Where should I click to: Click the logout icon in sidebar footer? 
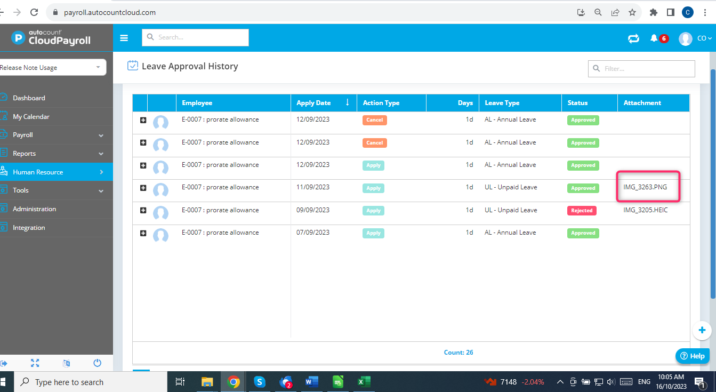[4, 363]
